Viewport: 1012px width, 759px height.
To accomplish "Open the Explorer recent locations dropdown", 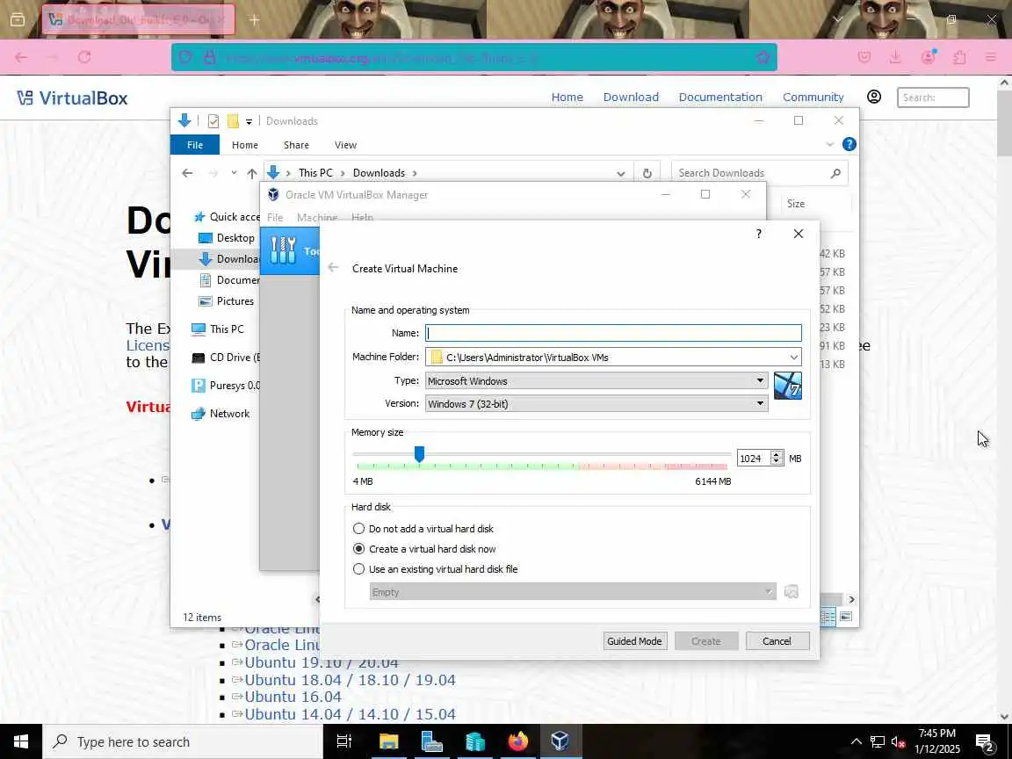I will coord(234,173).
